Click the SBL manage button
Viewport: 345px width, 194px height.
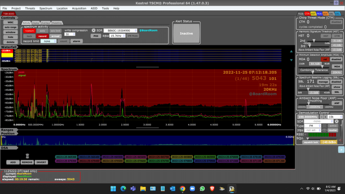pos(323,82)
